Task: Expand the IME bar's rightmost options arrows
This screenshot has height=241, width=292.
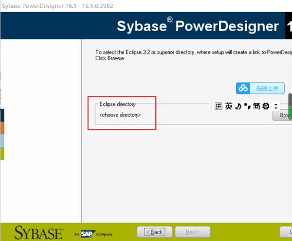Action: click(x=275, y=106)
